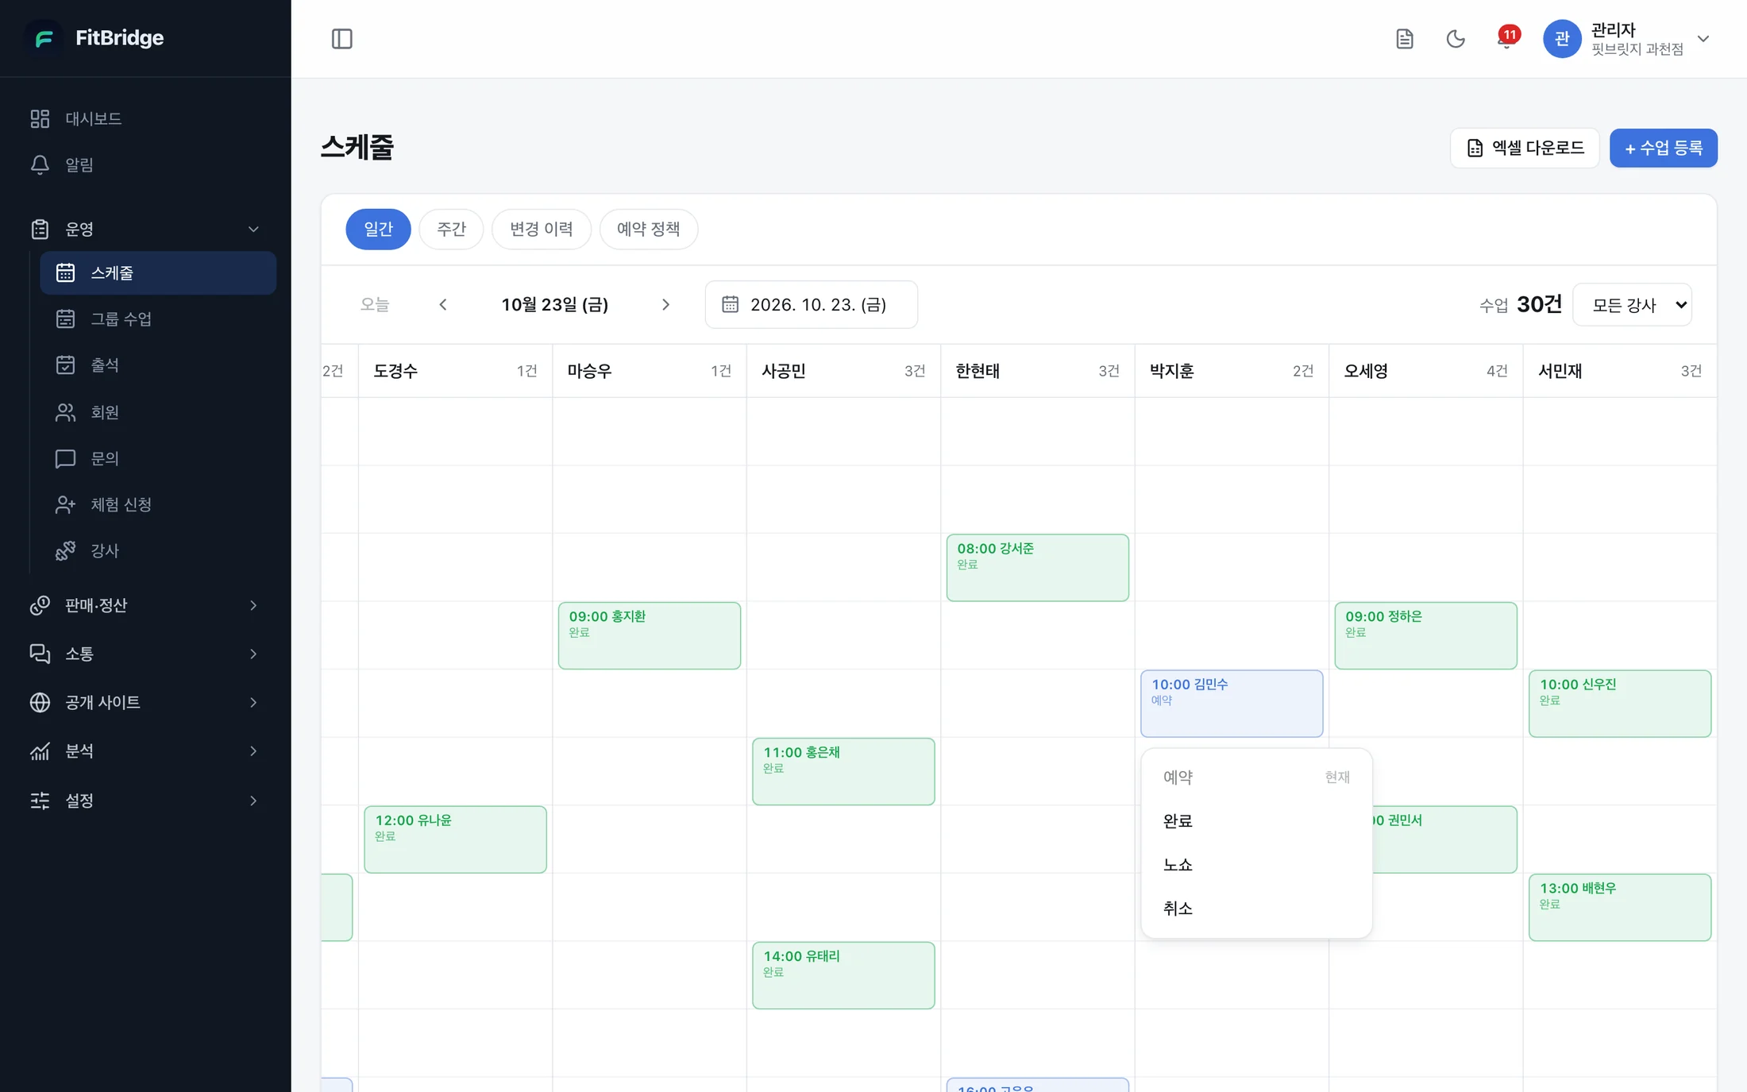Switch to the 일간 tab
1747x1092 pixels.
378,229
